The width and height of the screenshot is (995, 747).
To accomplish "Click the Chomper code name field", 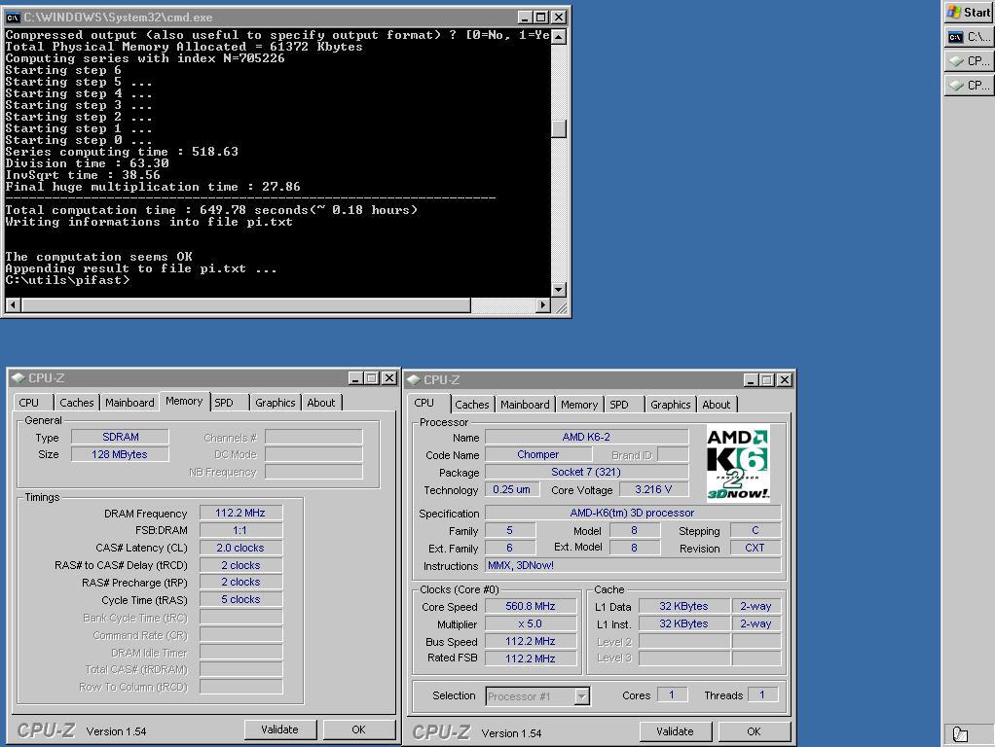I will point(538,454).
